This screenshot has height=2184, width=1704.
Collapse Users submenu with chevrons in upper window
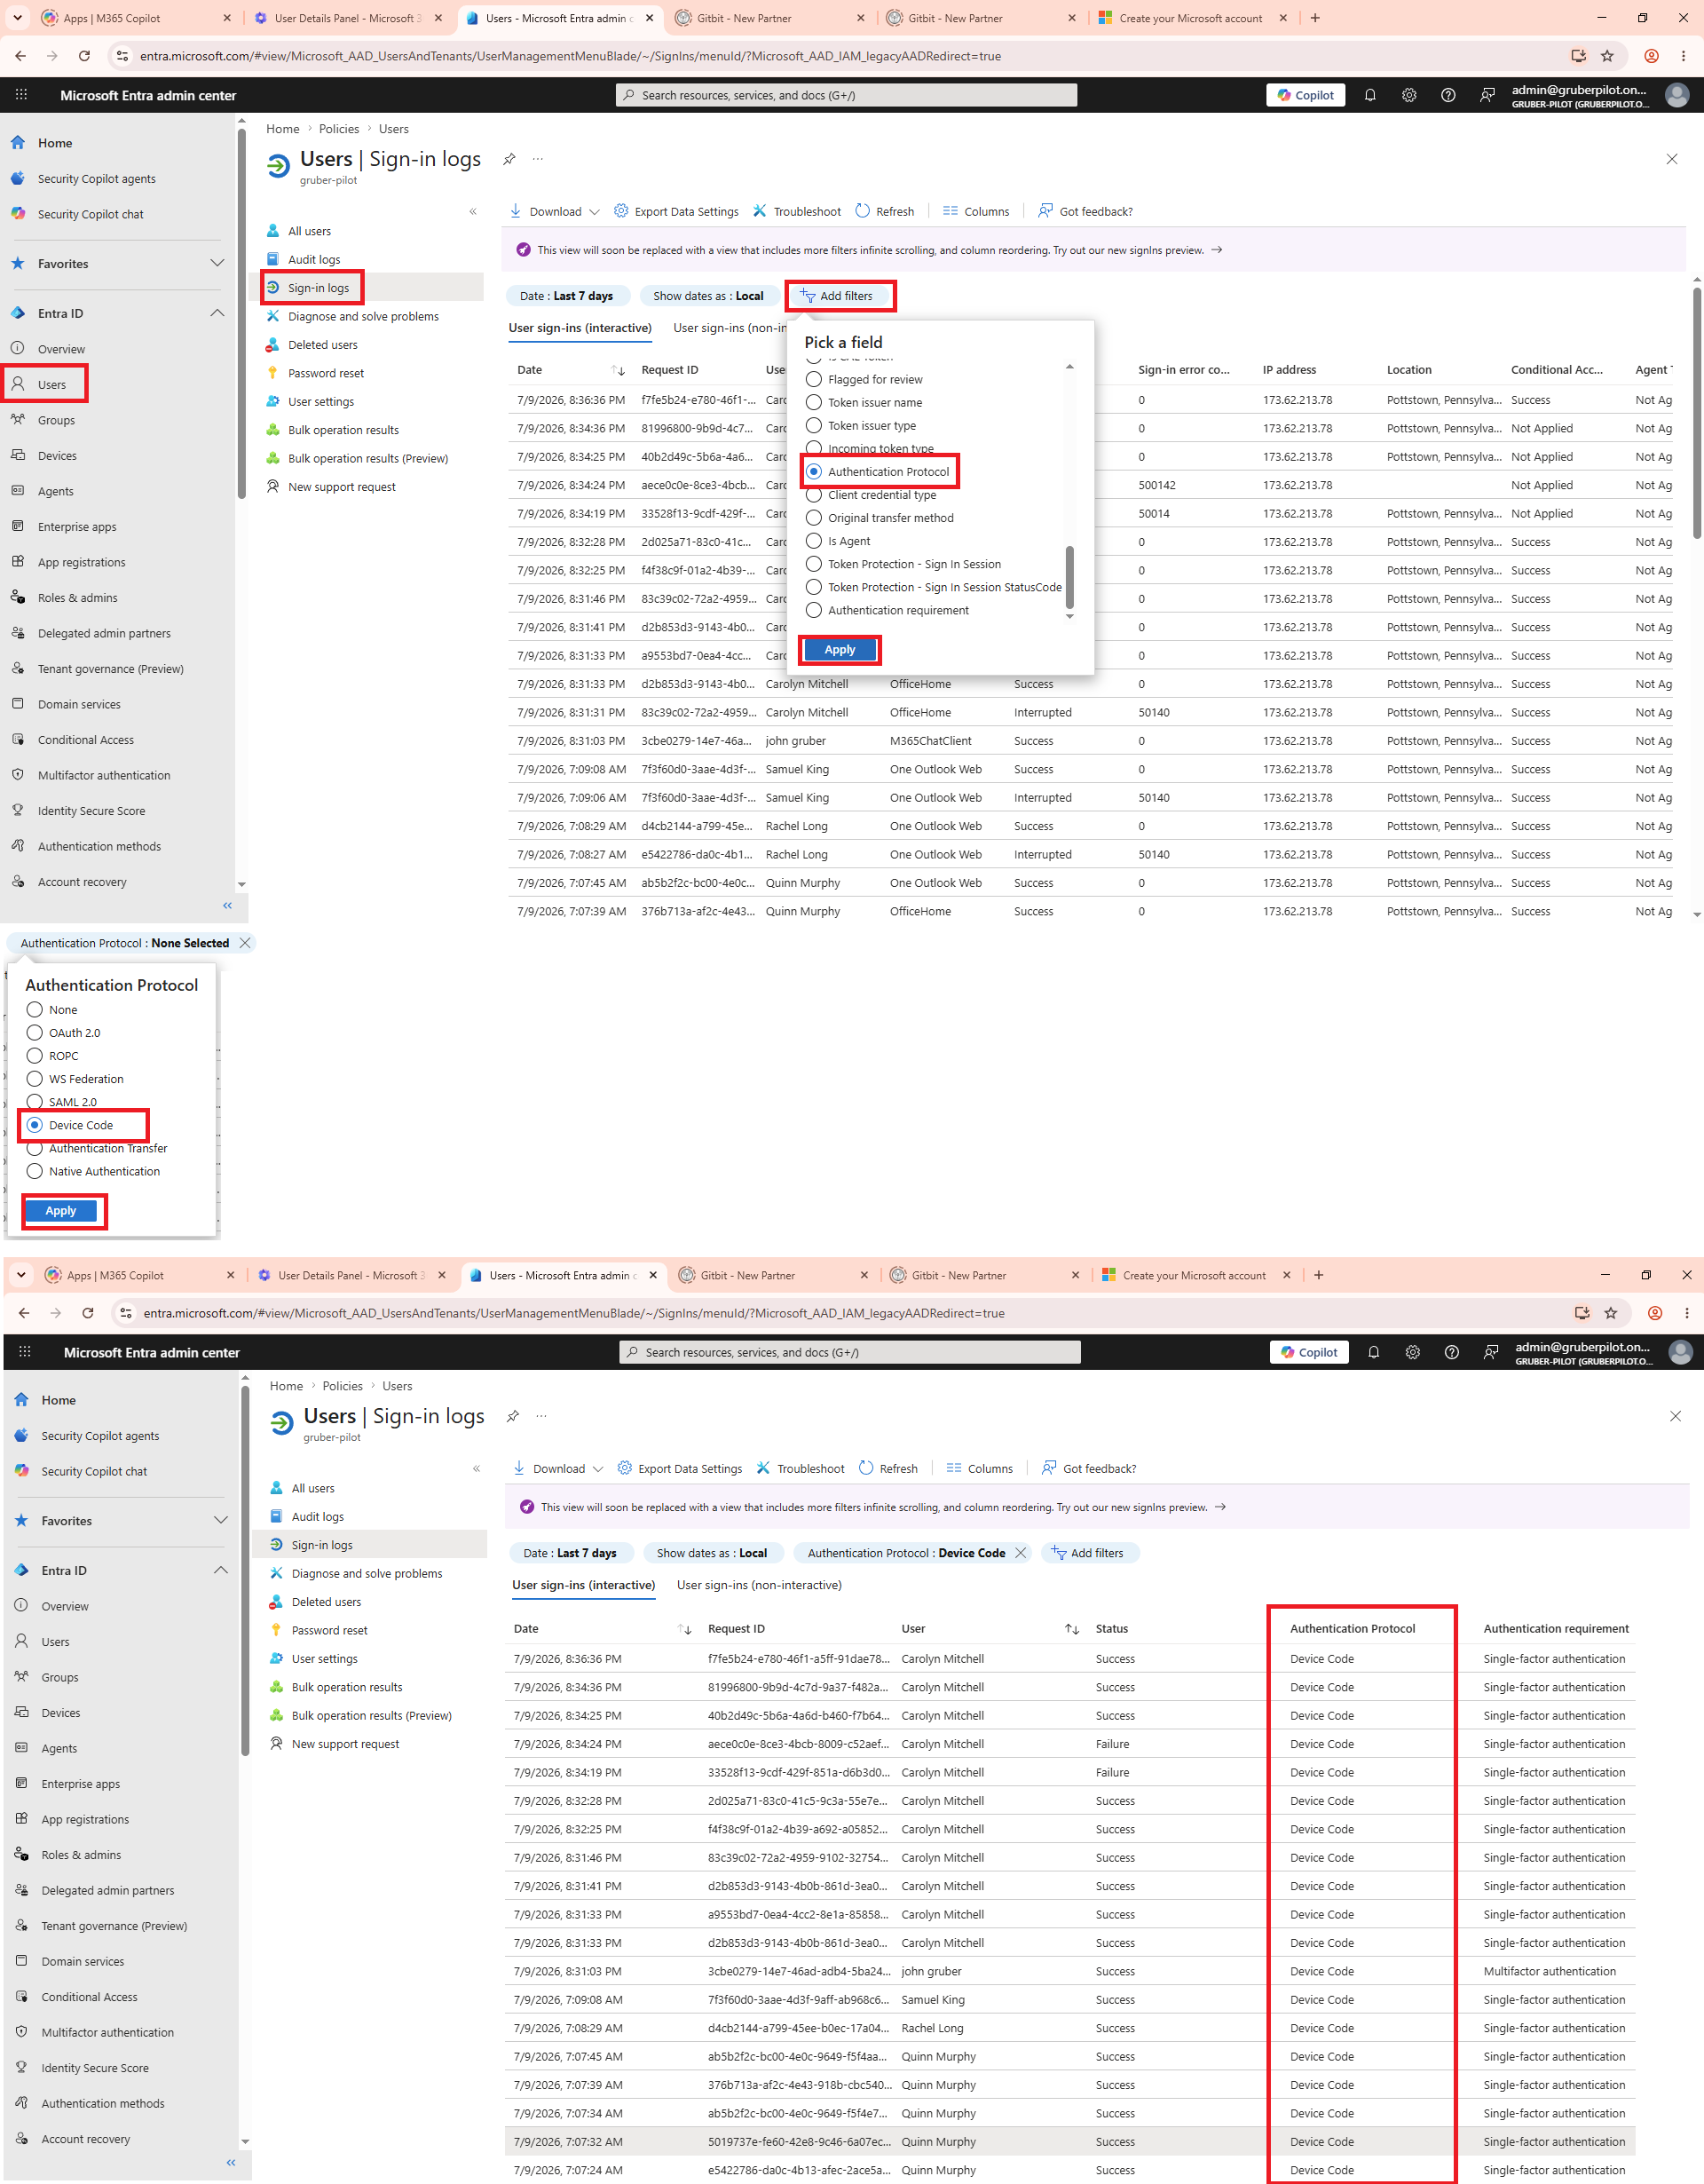click(x=473, y=211)
